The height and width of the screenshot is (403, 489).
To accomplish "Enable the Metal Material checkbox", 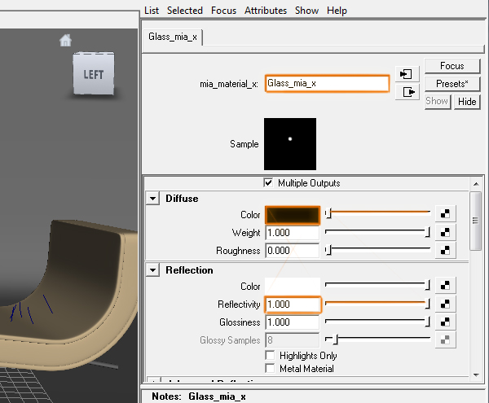I will (270, 369).
